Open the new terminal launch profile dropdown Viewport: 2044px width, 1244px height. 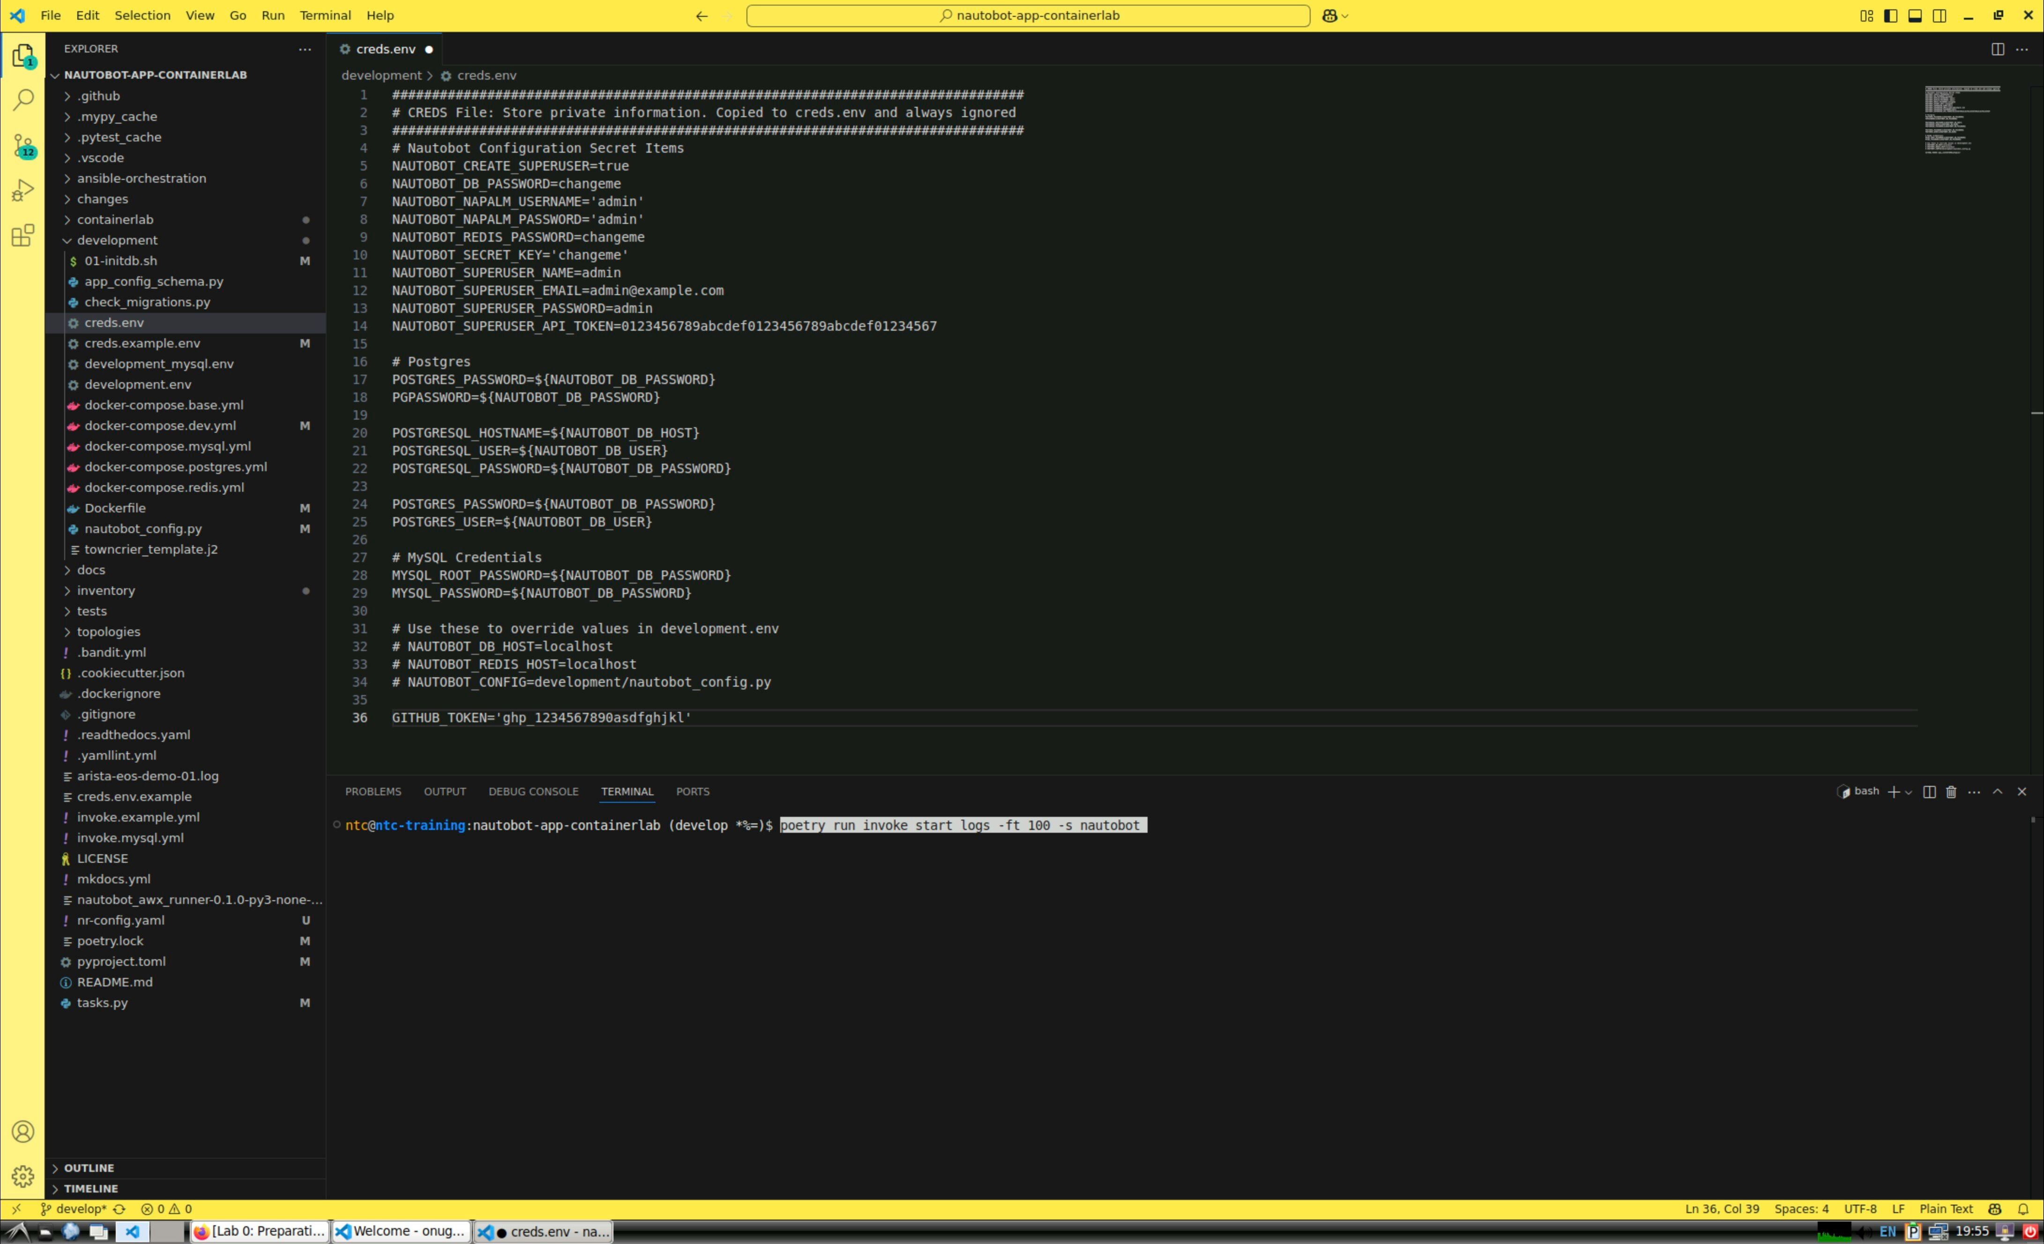[1909, 792]
